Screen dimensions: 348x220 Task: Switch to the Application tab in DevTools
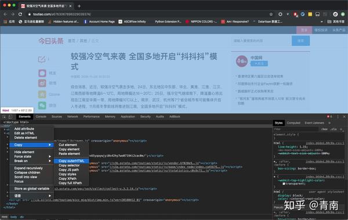128,117
